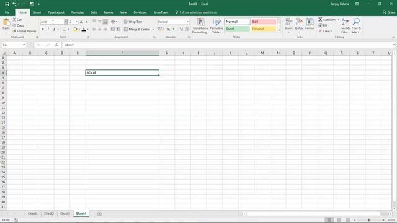The width and height of the screenshot is (397, 223).
Task: Toggle underline formatting
Action: point(54,29)
